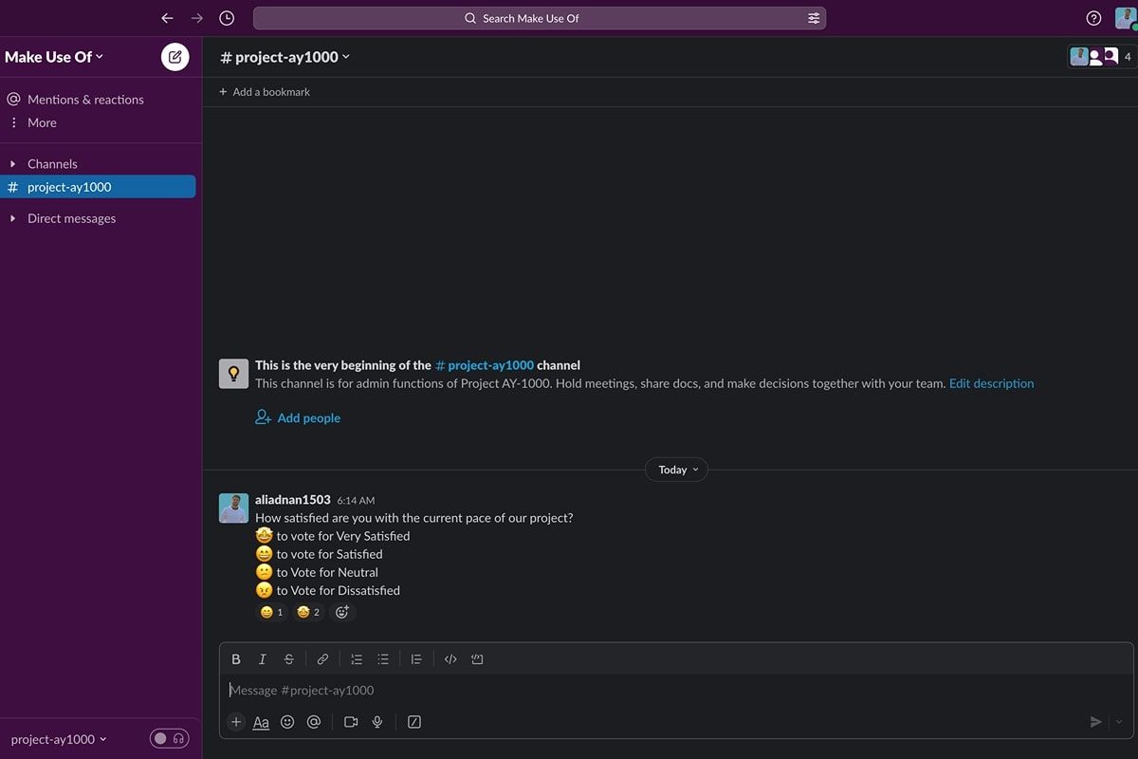Open project-ay1000 huddle menu at bottom
The image size is (1138, 759).
click(59, 739)
